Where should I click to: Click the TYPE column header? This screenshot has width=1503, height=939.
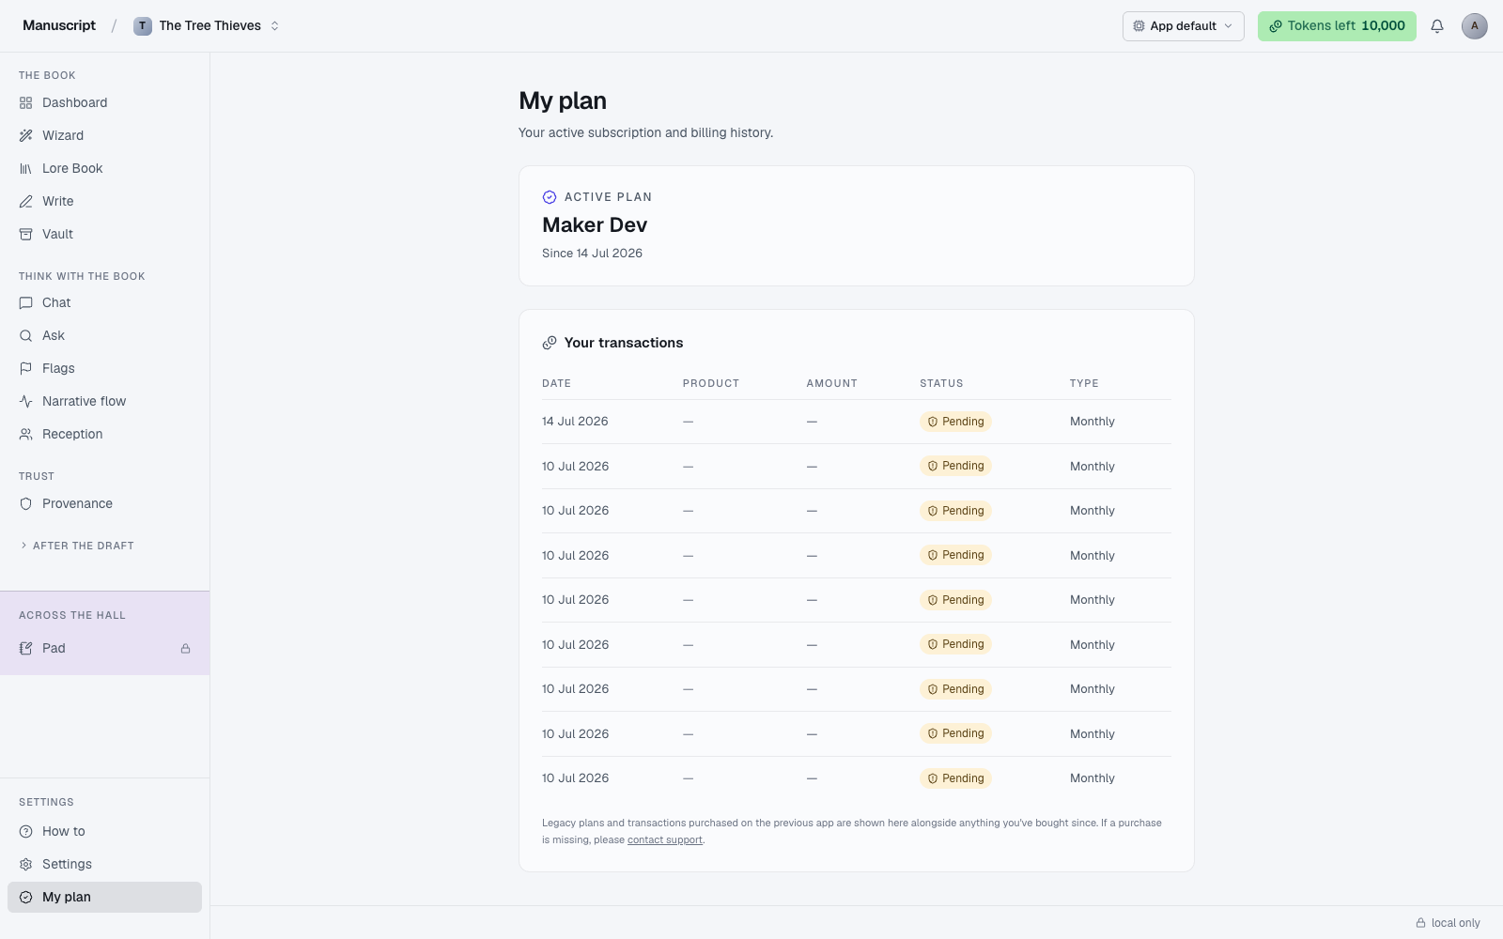(1084, 384)
